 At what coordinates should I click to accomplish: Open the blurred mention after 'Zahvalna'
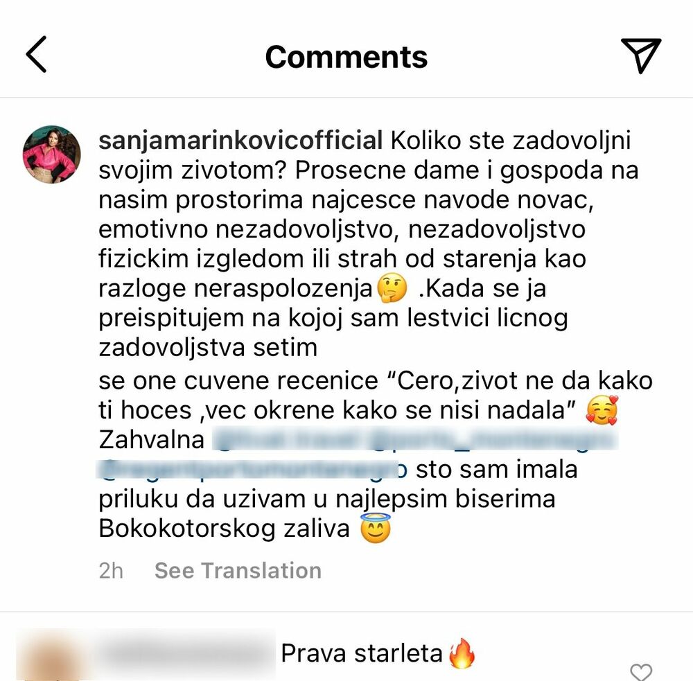(414, 440)
